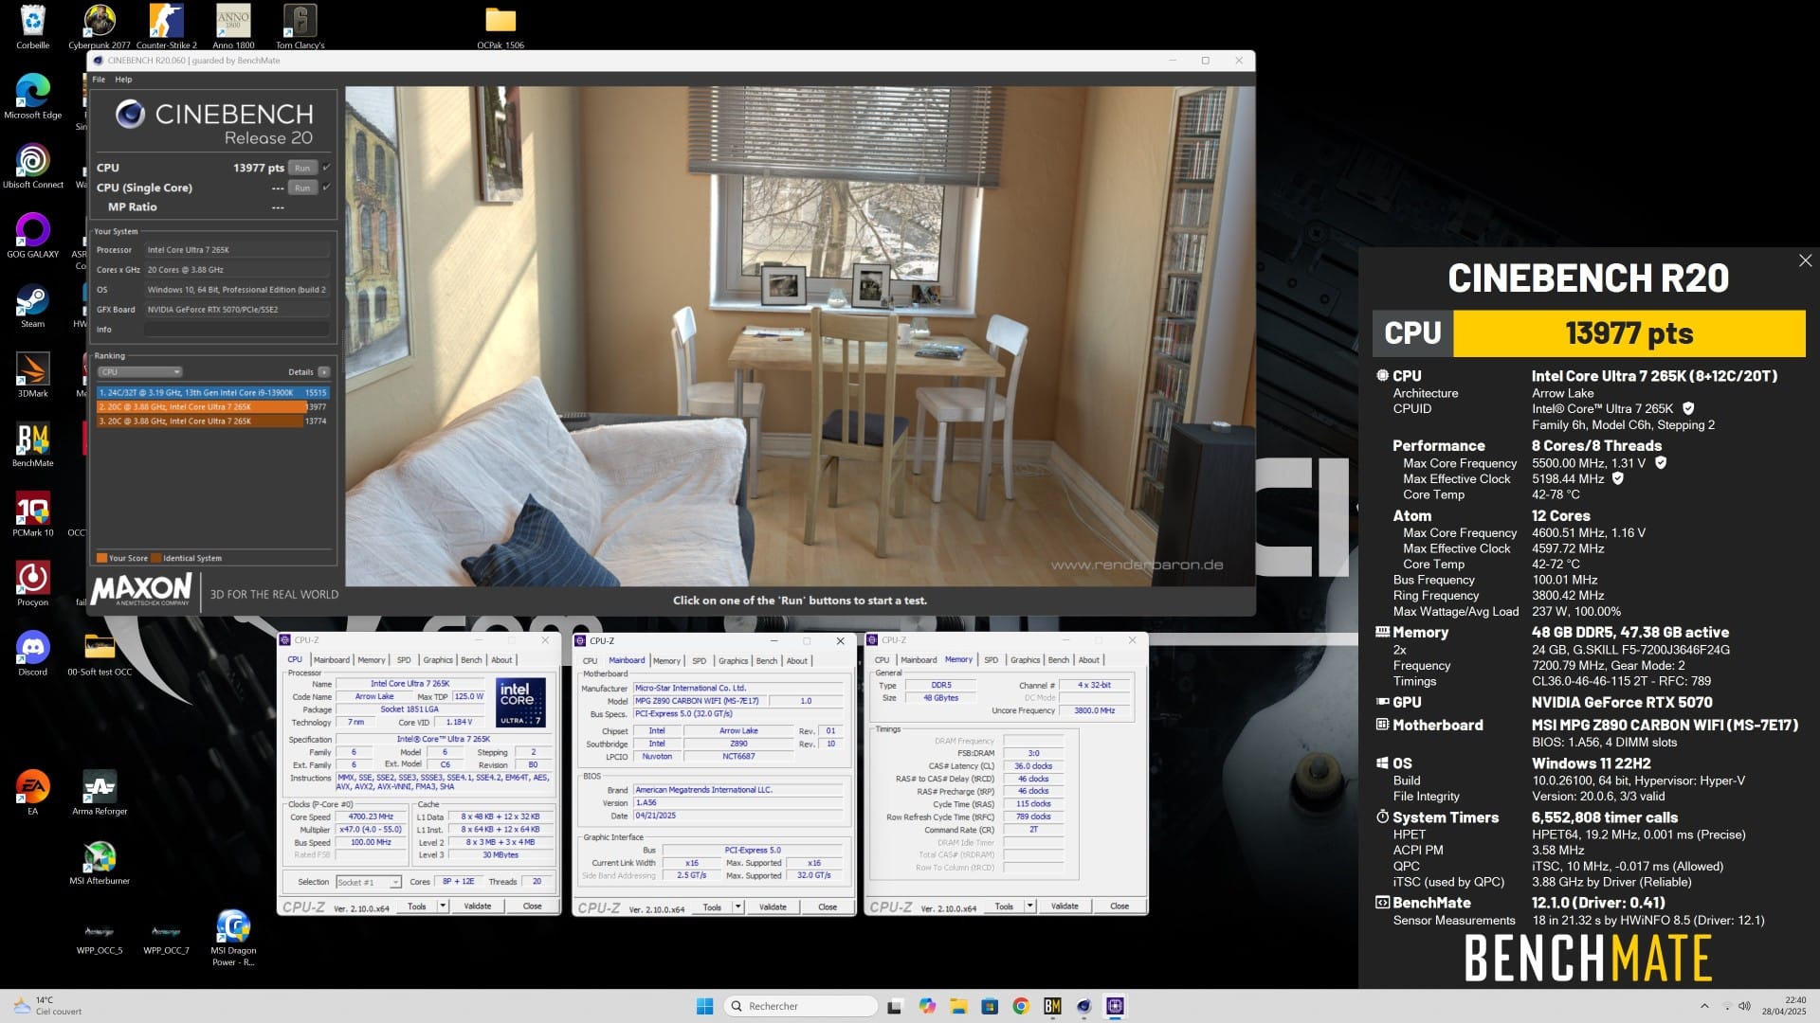Click the Rechercher search box in the taskbar
This screenshot has width=1820, height=1023.
pyautogui.click(x=800, y=1006)
